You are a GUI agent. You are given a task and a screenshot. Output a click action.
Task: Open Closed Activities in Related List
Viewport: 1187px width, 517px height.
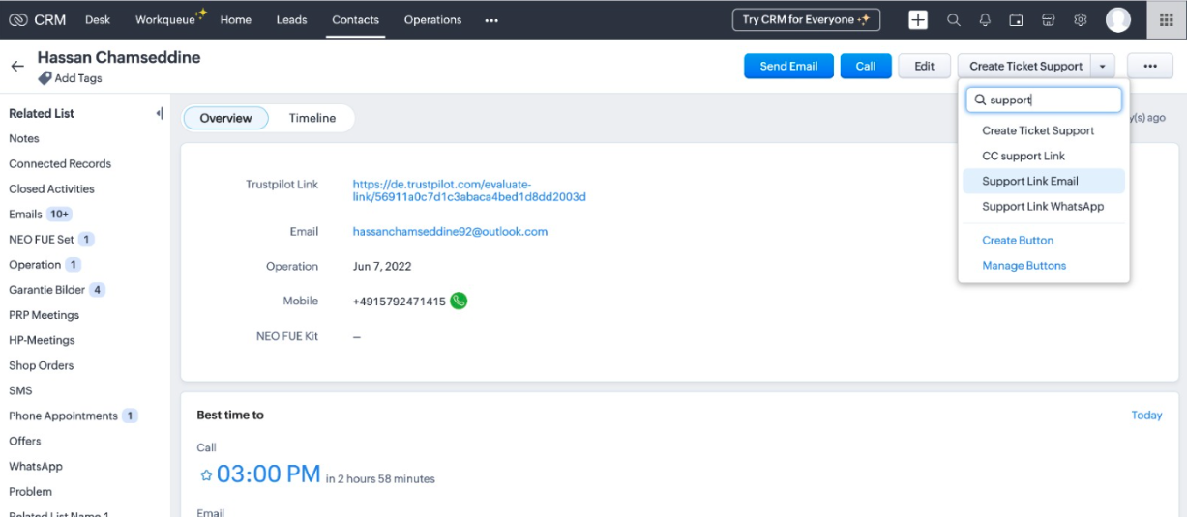point(51,188)
